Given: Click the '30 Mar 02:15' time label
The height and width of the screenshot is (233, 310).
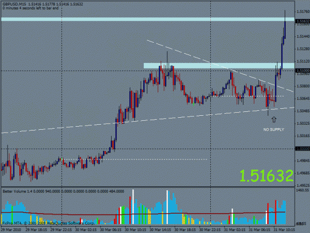Looking at the screenshot, I should [x=86, y=230].
